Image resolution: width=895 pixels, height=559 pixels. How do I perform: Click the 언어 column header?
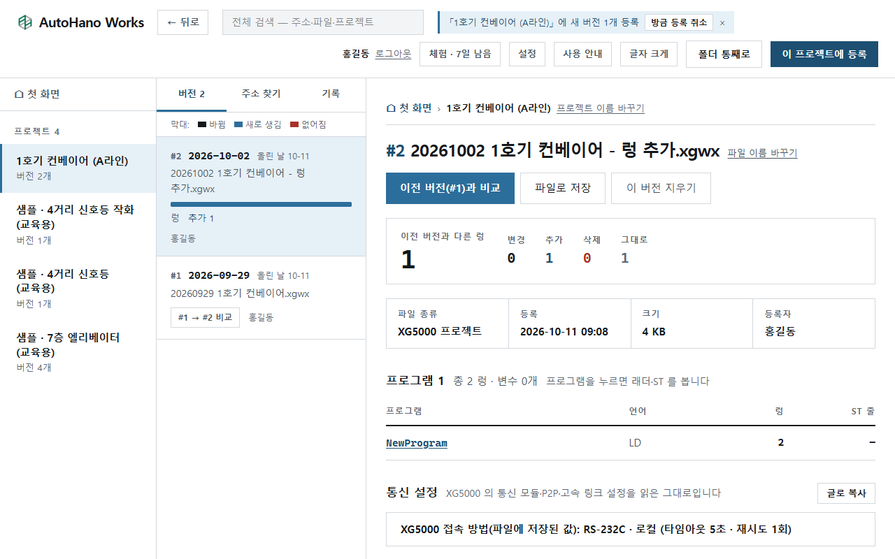coord(638,412)
